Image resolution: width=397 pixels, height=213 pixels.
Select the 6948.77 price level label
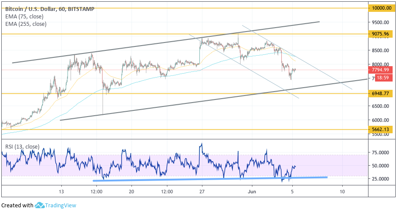(x=379, y=93)
